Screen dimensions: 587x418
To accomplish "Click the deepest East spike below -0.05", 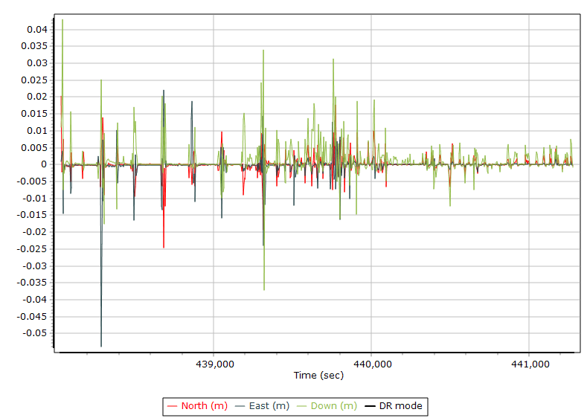I will pos(101,345).
